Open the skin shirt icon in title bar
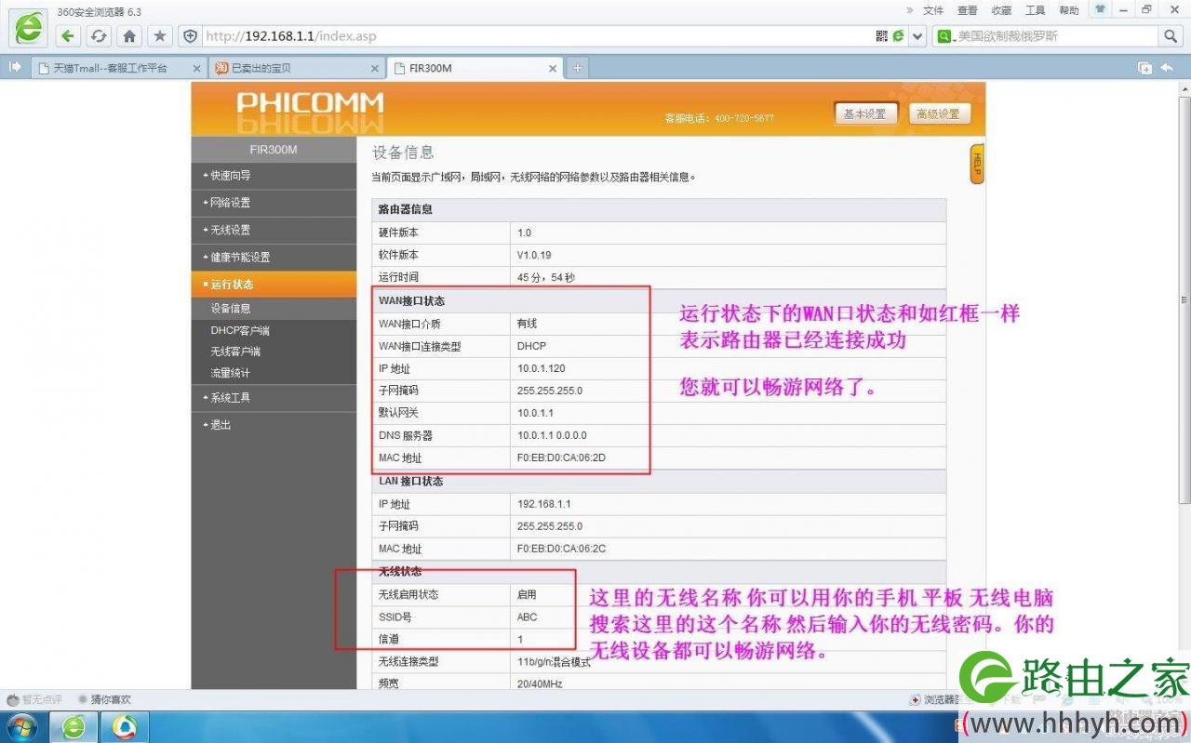This screenshot has width=1191, height=743. [x=1101, y=9]
